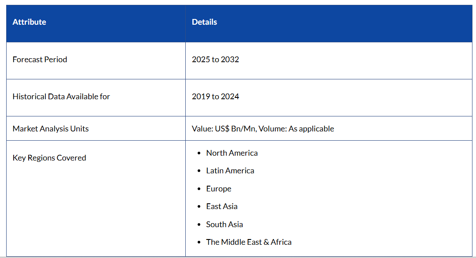Select the Forecast Period row label

pos(40,60)
